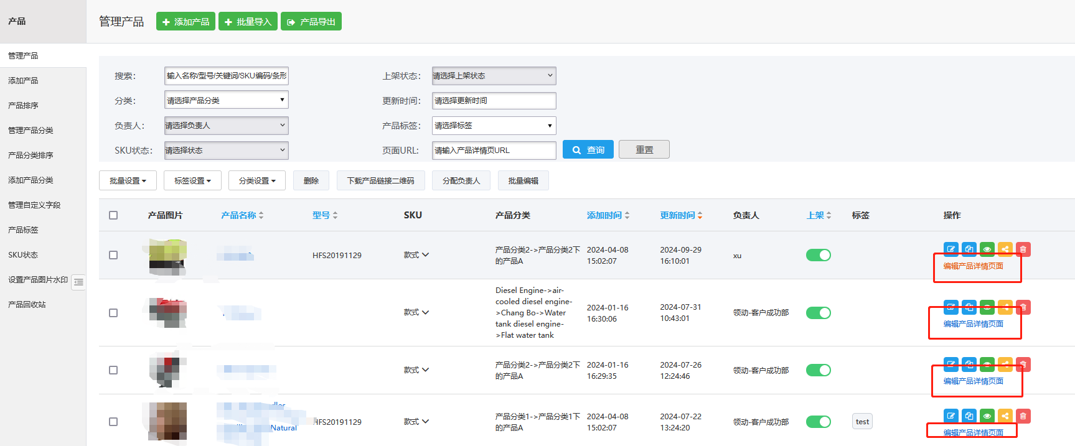Click the blue 查询 search button
This screenshot has height=446, width=1075.
point(588,150)
